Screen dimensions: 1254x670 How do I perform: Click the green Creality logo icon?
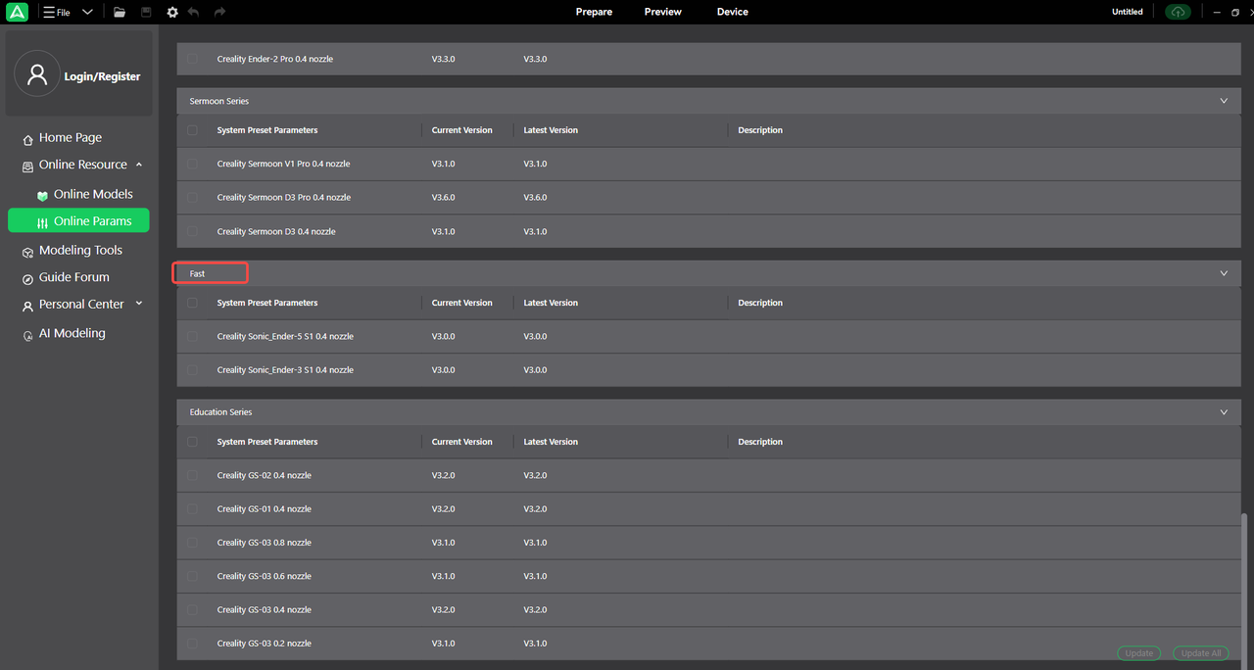[17, 12]
